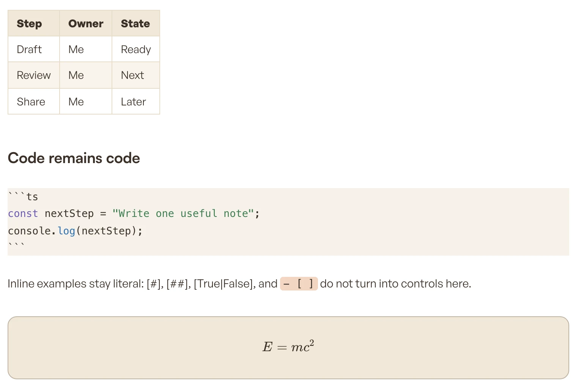Click the '[True|False]' literal text
The image size is (573, 380).
[224, 284]
